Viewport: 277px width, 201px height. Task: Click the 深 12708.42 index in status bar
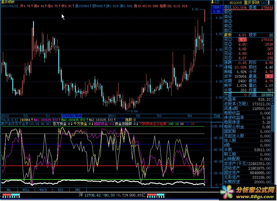click(90, 195)
